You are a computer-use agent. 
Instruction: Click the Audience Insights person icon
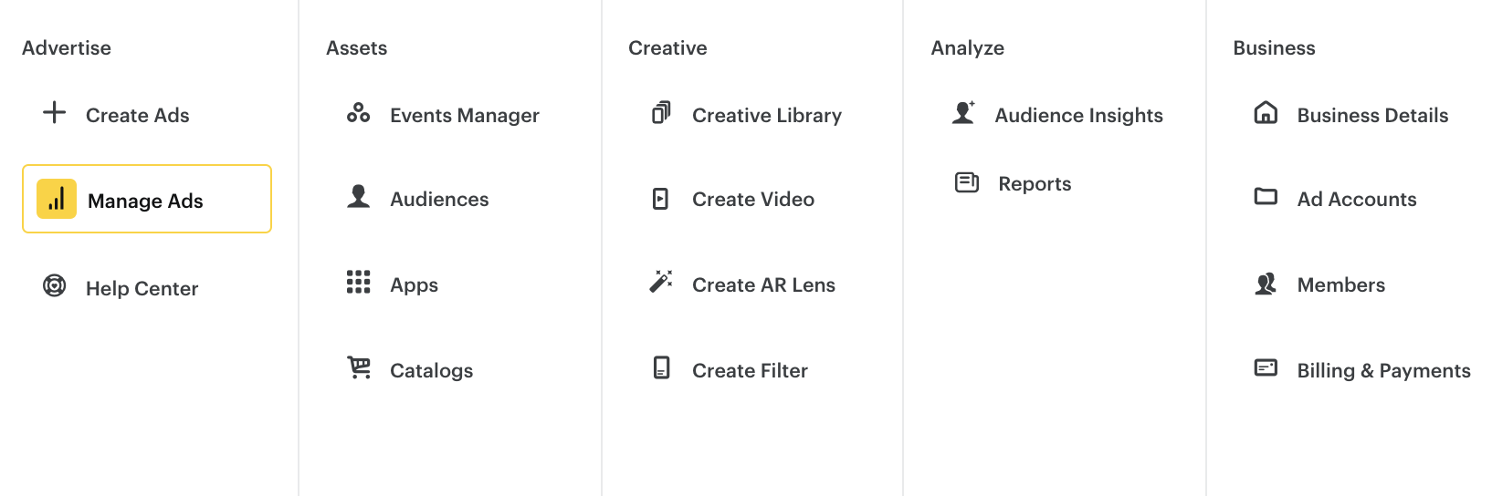(x=963, y=113)
